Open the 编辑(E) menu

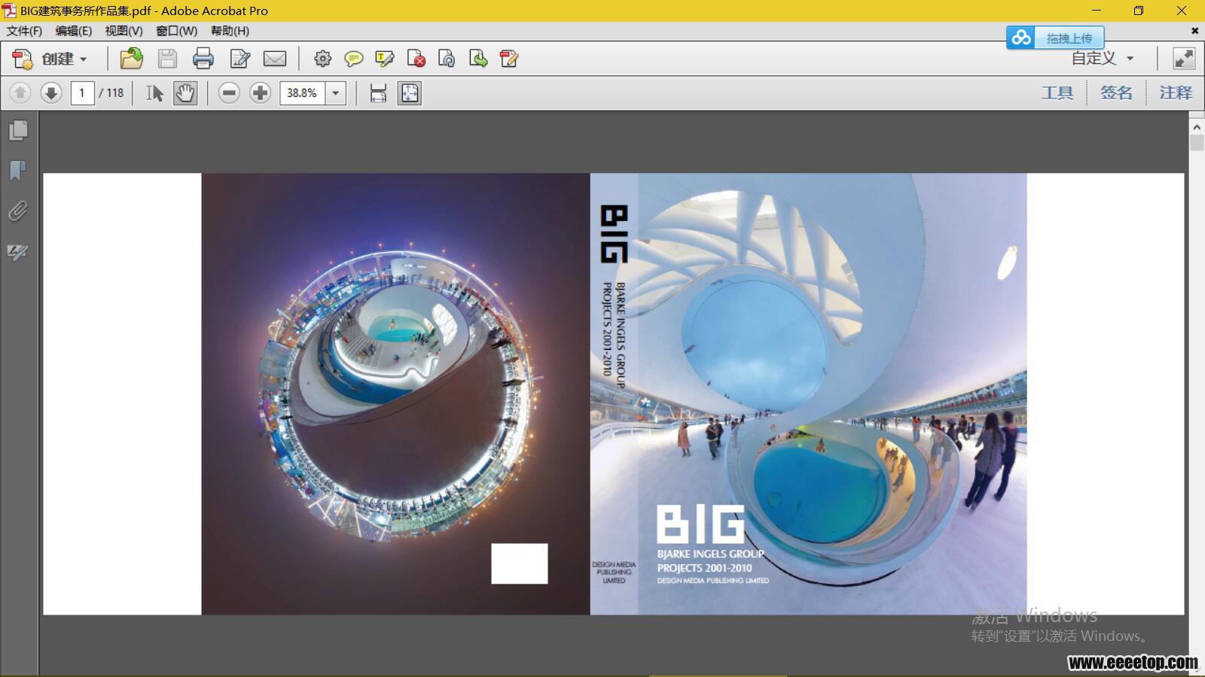(x=74, y=31)
